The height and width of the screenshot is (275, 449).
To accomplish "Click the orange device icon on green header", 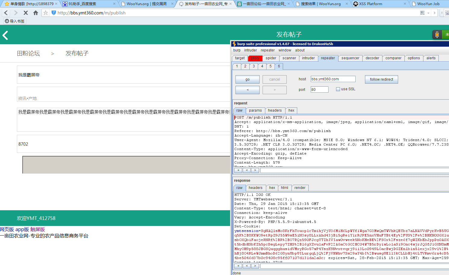I will (437, 35).
